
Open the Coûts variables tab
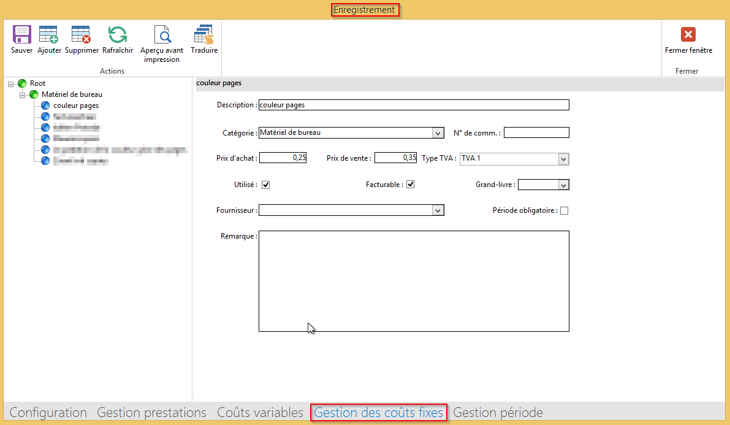(260, 413)
